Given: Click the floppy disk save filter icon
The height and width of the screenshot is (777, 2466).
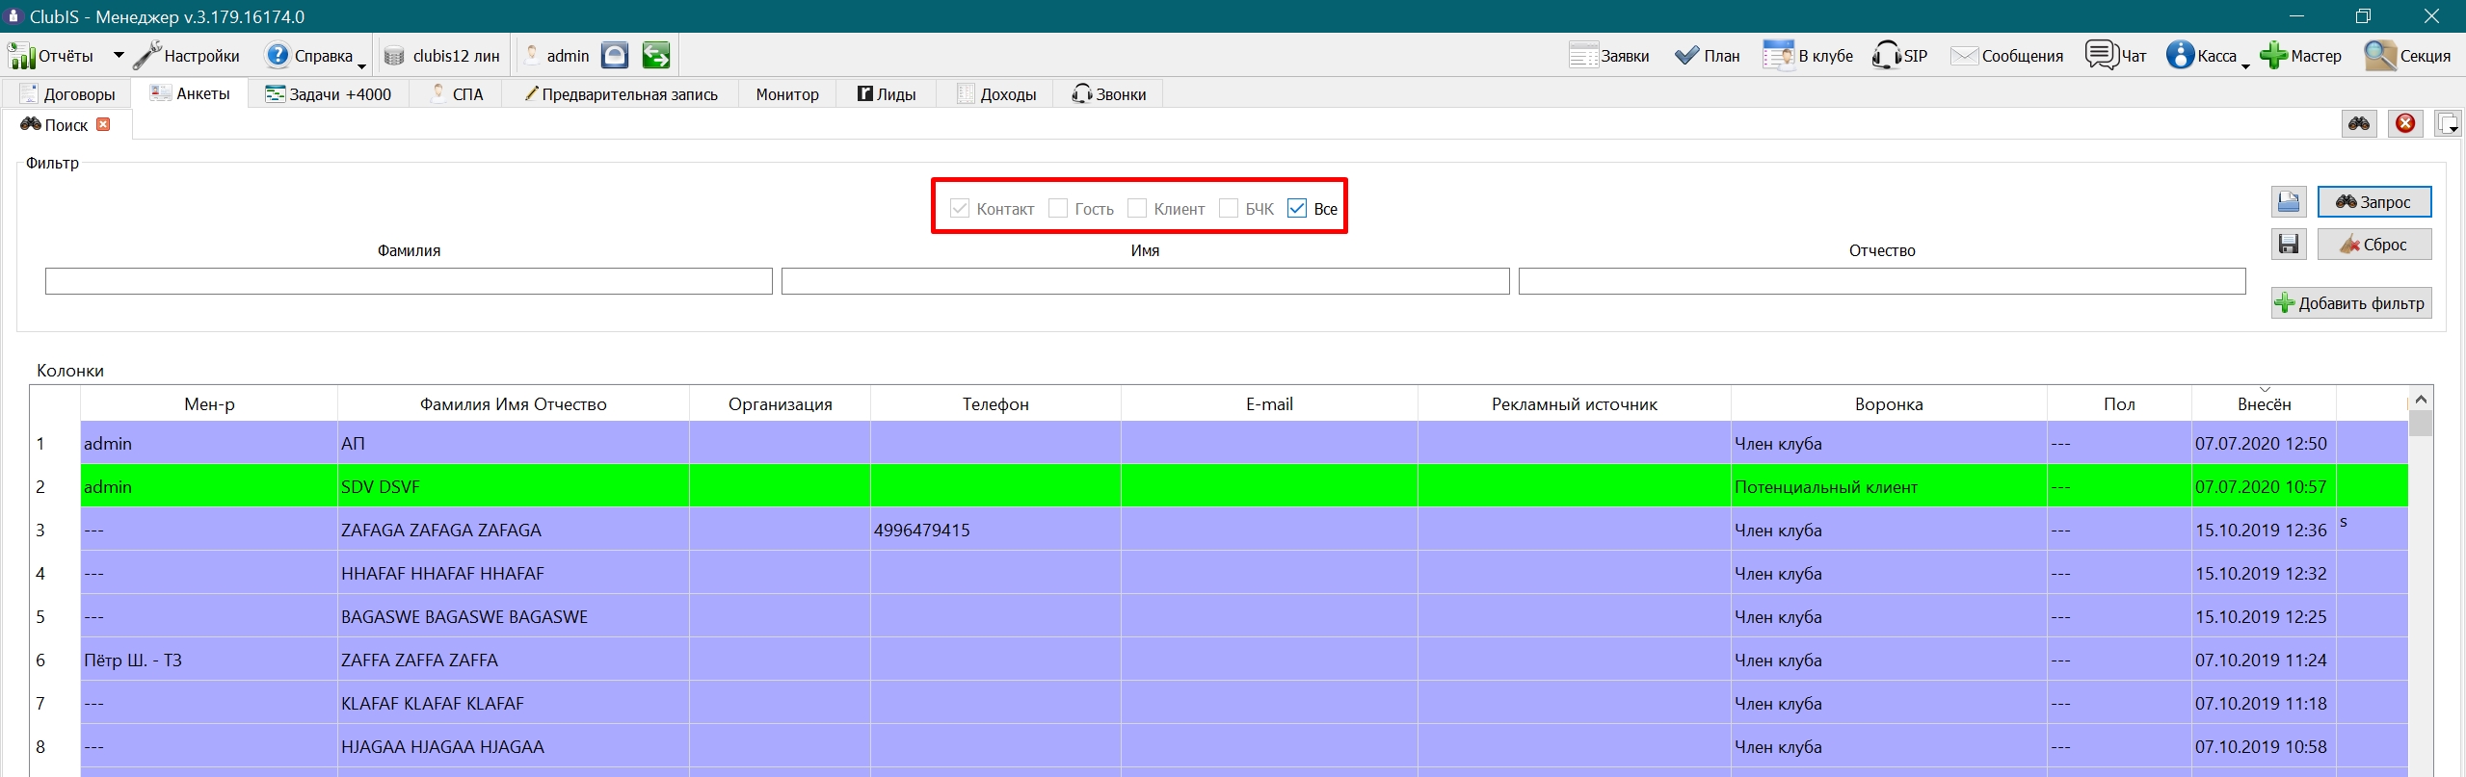Looking at the screenshot, I should point(2289,245).
